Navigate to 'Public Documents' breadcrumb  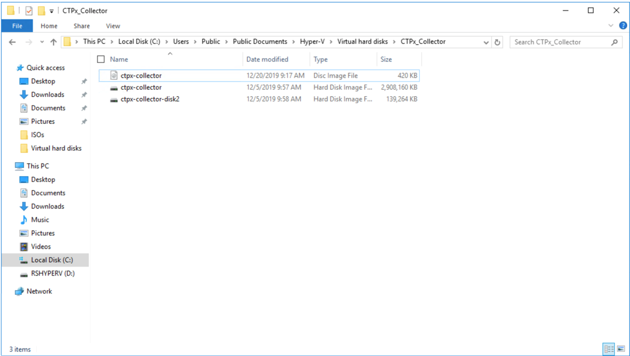(260, 41)
